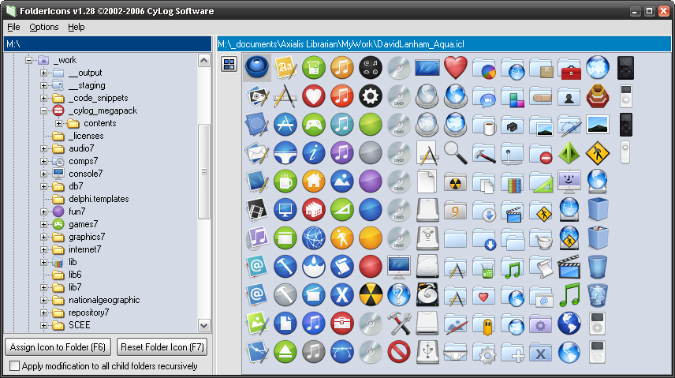Select the font book 'Aa' icon
Viewport: 675px width, 378px height.
tap(285, 68)
